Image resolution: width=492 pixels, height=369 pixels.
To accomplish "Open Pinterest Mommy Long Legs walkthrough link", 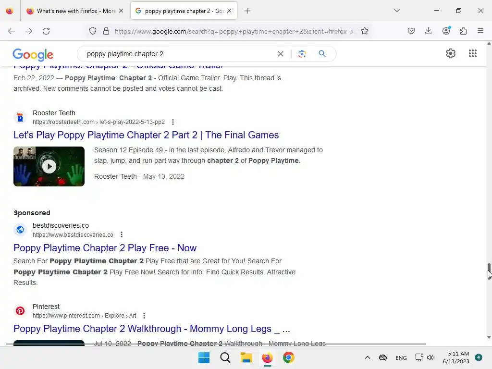I will (x=151, y=329).
